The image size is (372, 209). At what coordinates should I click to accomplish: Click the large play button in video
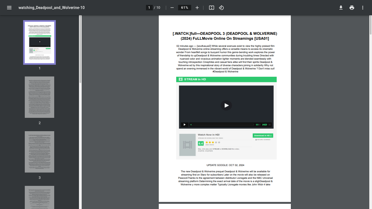pos(226,105)
